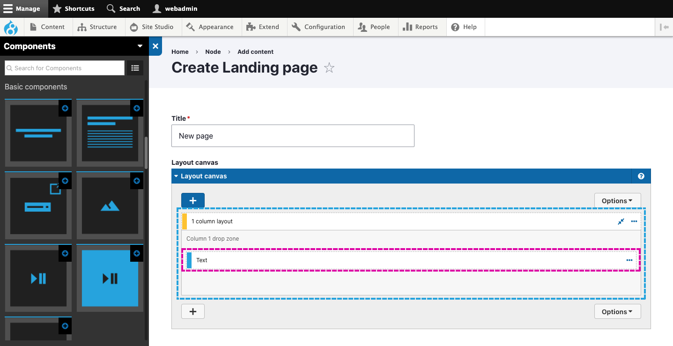The width and height of the screenshot is (673, 346).
Task: Open the Appearance admin menu
Action: pos(210,27)
